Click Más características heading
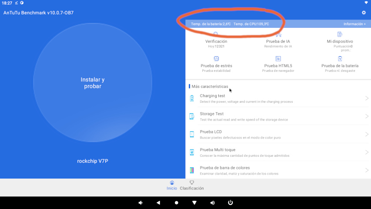371x209 pixels. 210,87
